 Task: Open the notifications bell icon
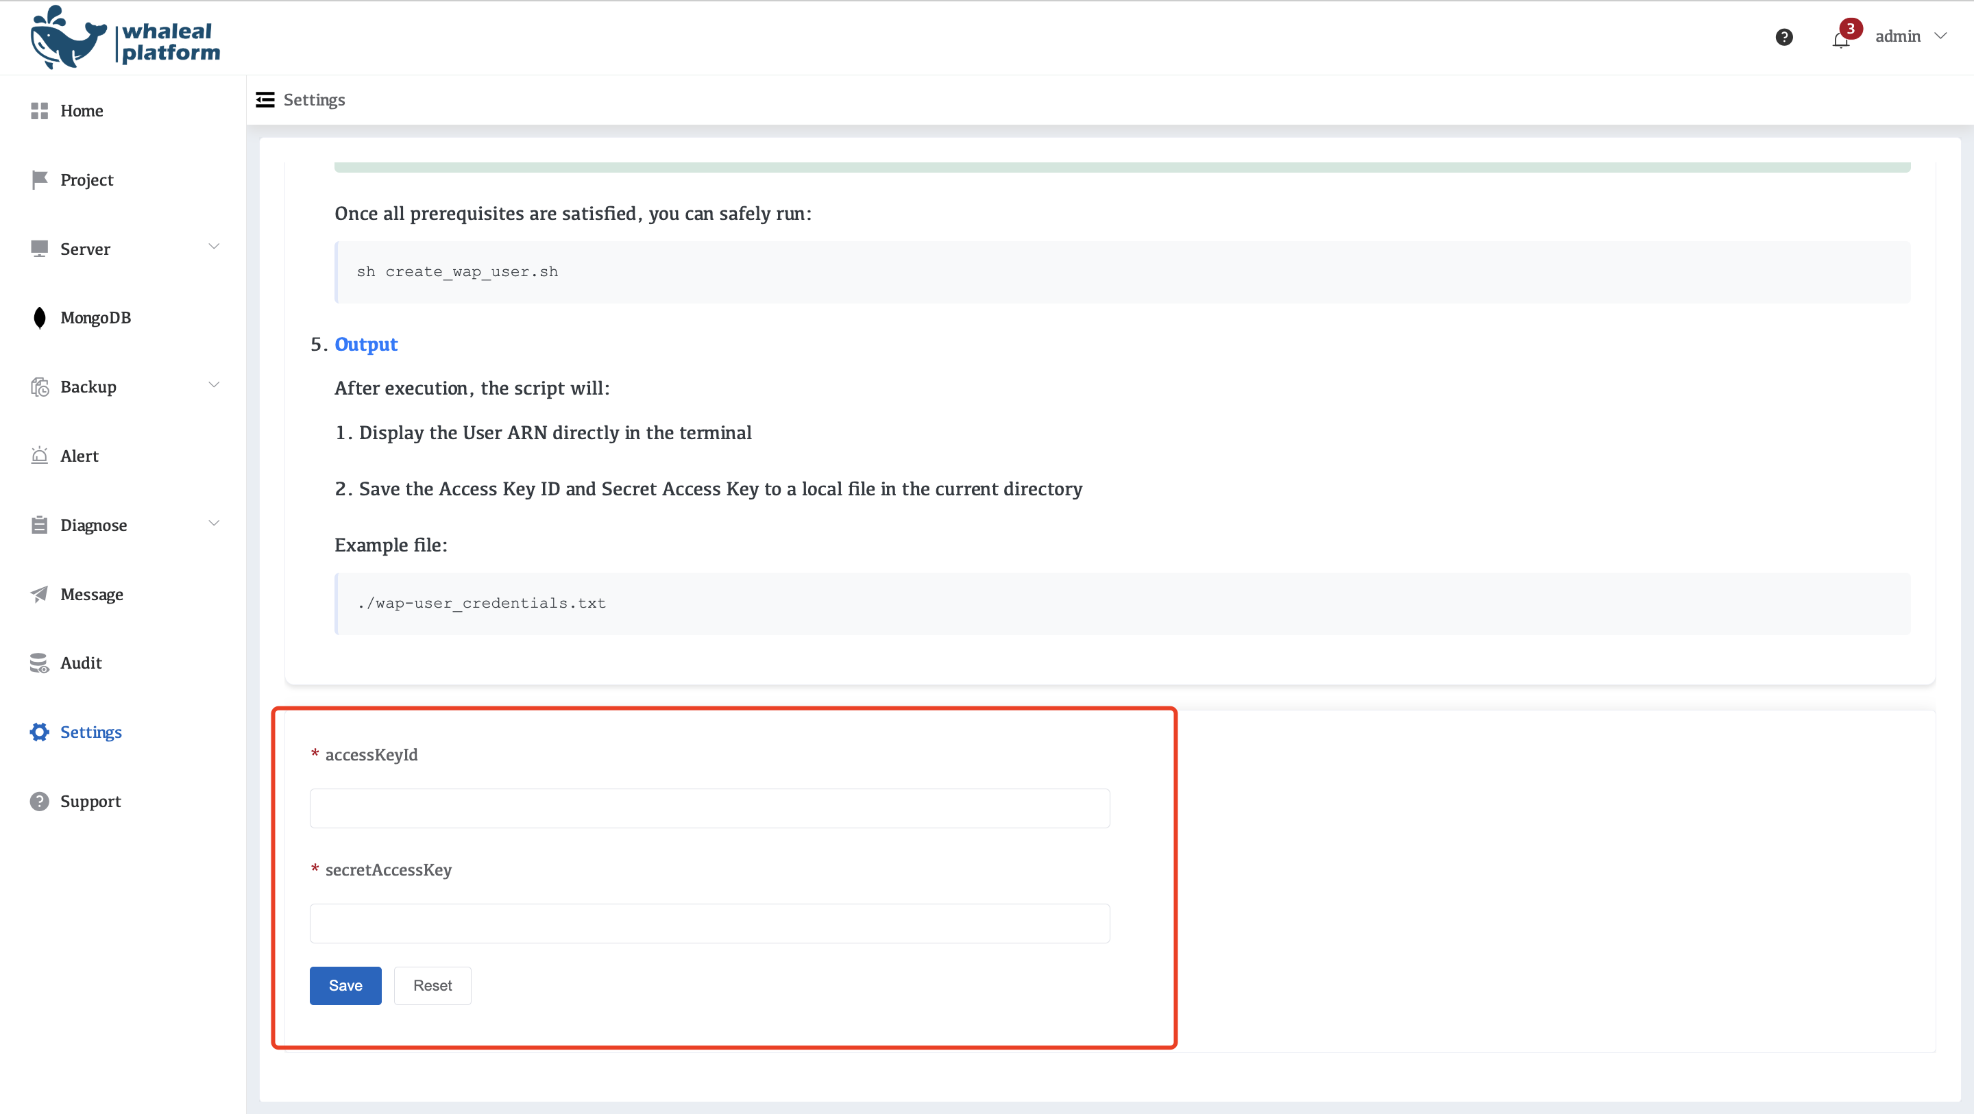point(1840,40)
